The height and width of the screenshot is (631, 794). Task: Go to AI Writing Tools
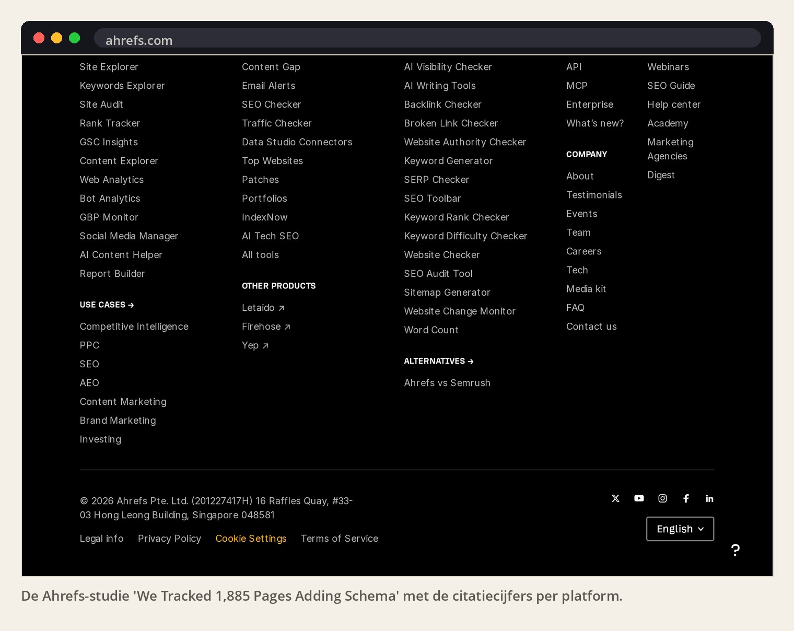tap(440, 86)
